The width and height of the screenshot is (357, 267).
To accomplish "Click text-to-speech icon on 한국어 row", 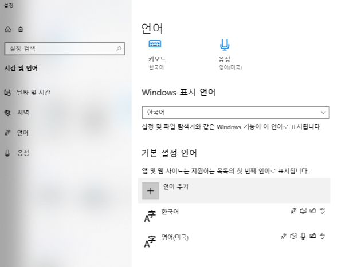I will pos(303,211).
